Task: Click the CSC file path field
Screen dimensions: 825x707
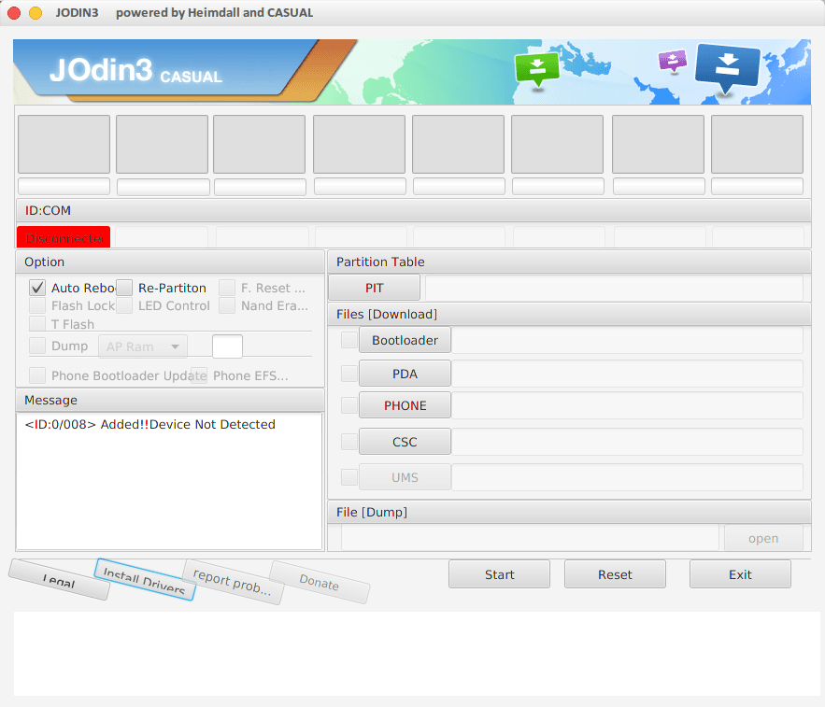Action: [627, 442]
